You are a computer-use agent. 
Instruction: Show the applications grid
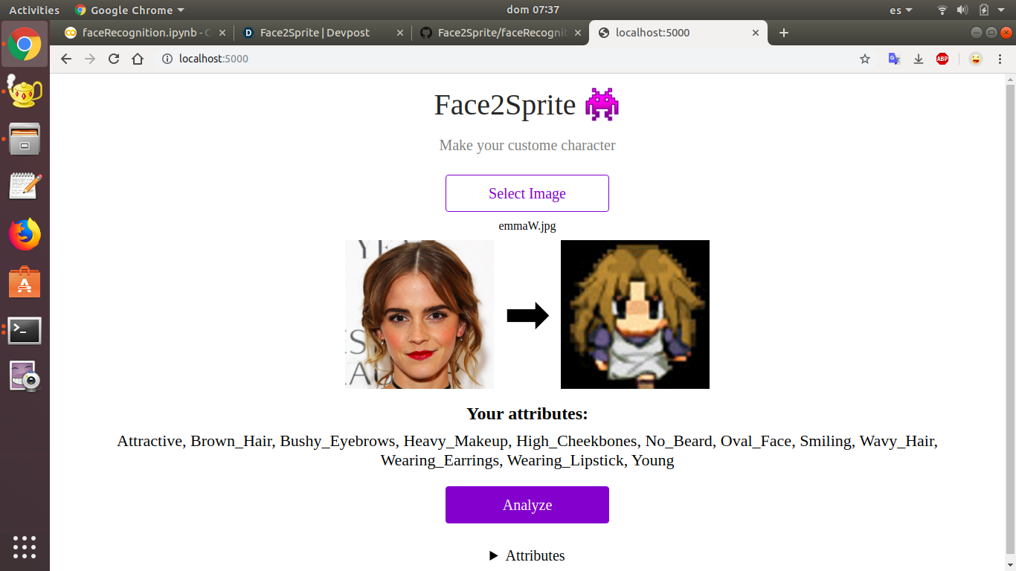[25, 546]
